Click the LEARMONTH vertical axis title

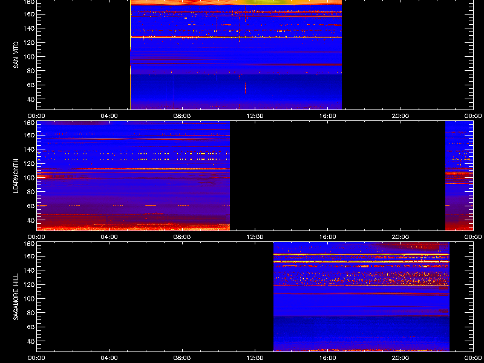tap(16, 176)
